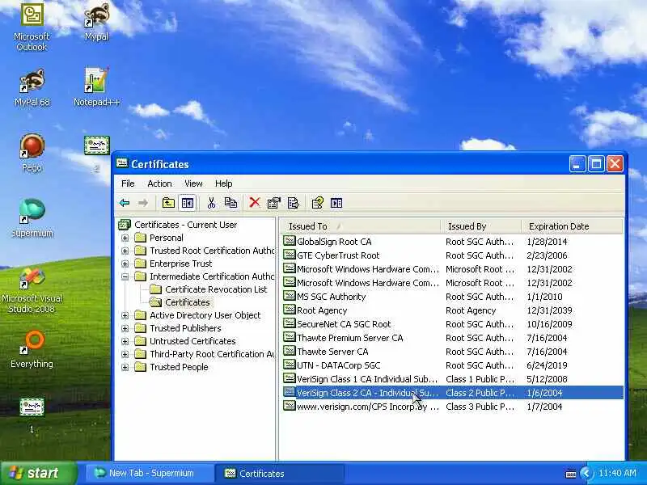Expand the Trusted Publishers node
647x485 pixels.
coord(125,329)
